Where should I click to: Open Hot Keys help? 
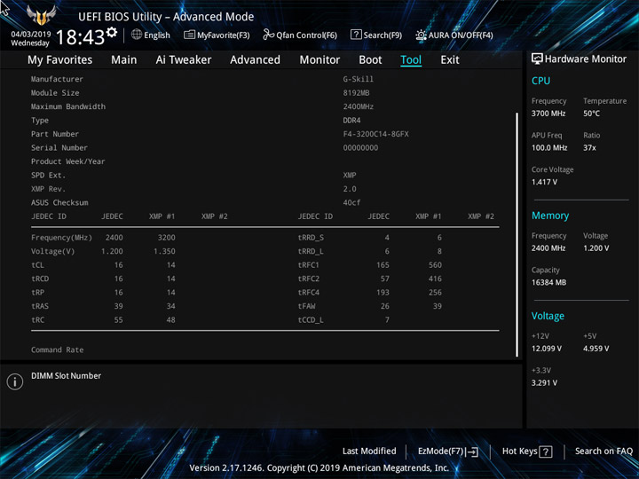tap(527, 452)
